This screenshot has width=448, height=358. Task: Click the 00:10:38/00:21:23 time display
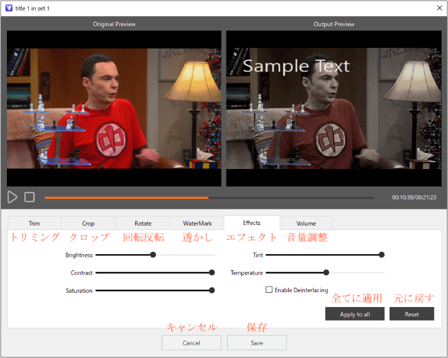click(414, 197)
